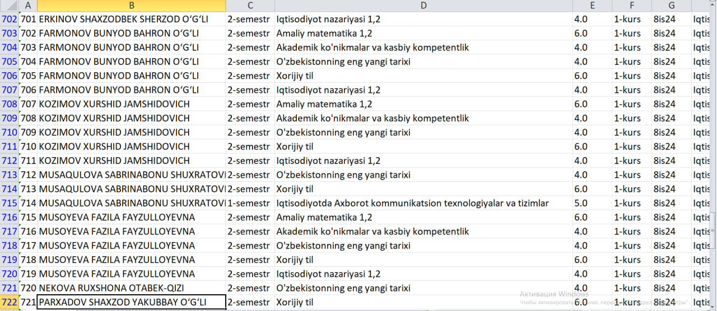Select column A header
Viewport: 717px width, 311px height.
(28, 6)
